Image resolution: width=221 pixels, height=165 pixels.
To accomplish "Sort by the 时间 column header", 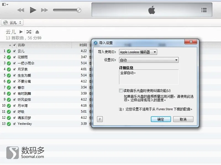I will click(x=83, y=45).
